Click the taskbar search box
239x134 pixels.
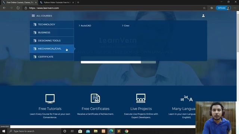pos(34,131)
